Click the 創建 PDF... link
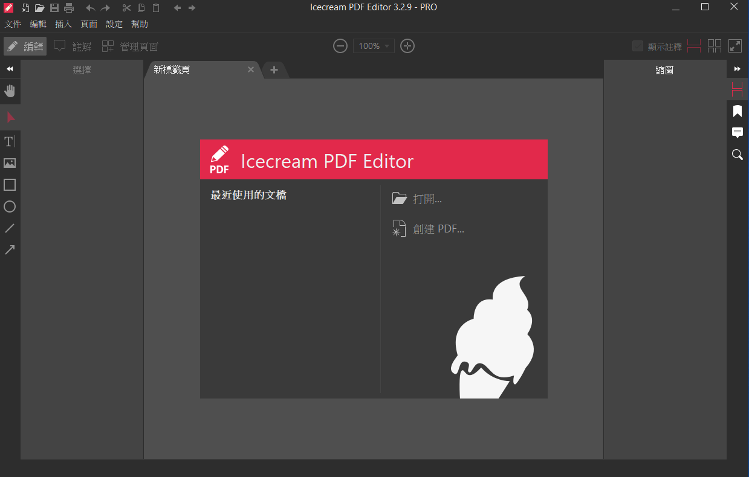749x477 pixels. click(x=428, y=229)
